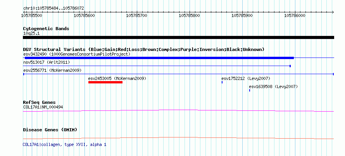345x156 pixels.
Task: Click the arrowhead at the ruler's end
Action: click(333, 12)
